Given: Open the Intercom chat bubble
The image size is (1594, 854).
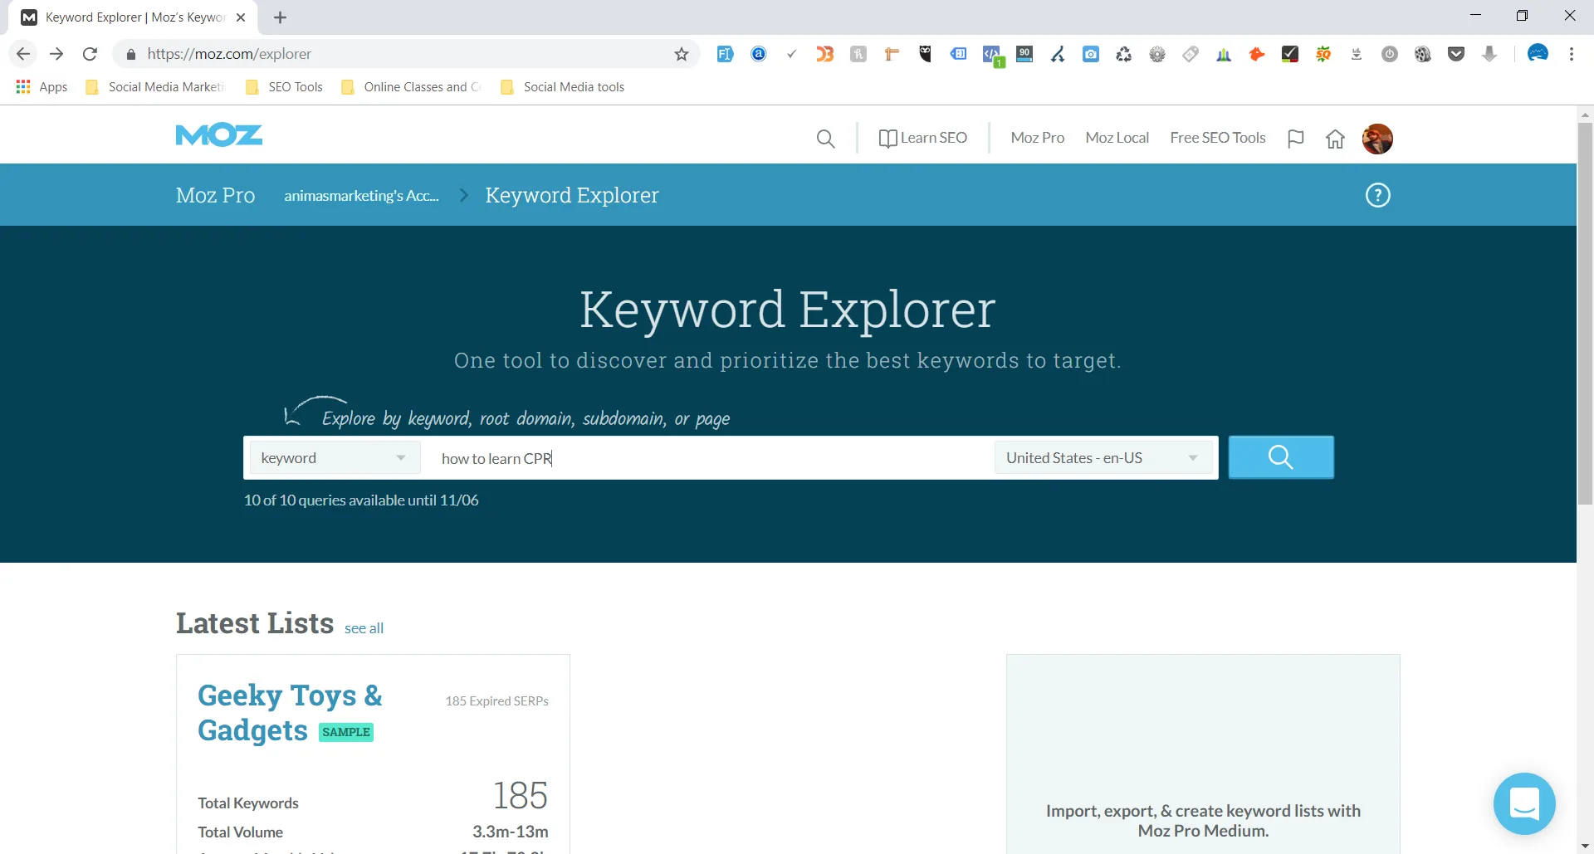Looking at the screenshot, I should [1524, 803].
